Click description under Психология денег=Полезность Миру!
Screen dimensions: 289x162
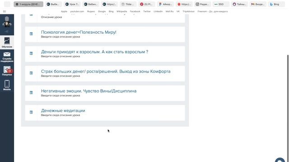(61, 37)
